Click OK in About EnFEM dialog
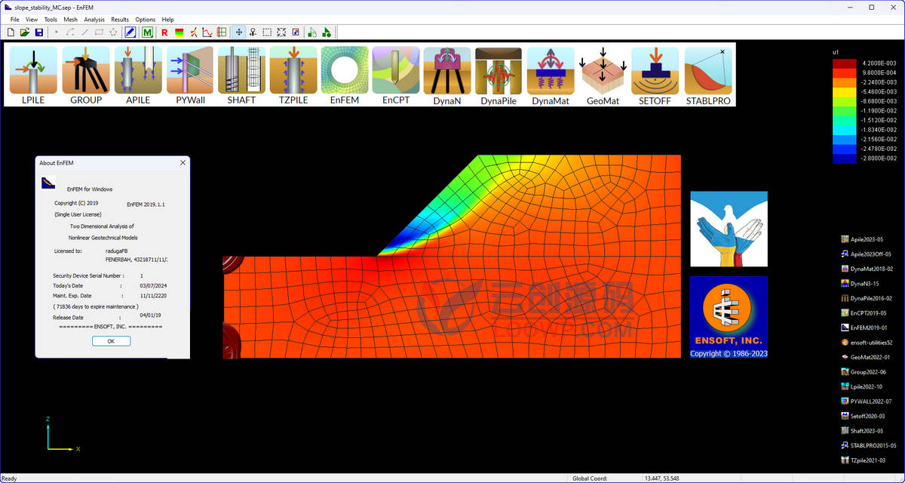Image resolution: width=905 pixels, height=483 pixels. tap(112, 341)
